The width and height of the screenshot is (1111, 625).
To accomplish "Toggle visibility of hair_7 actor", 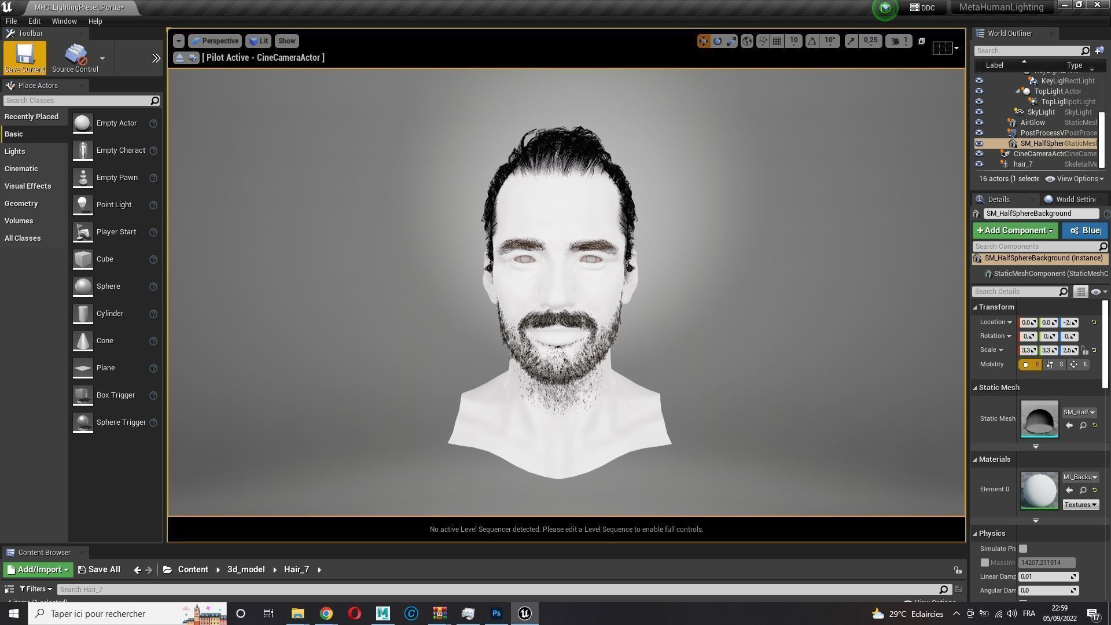I will click(978, 164).
